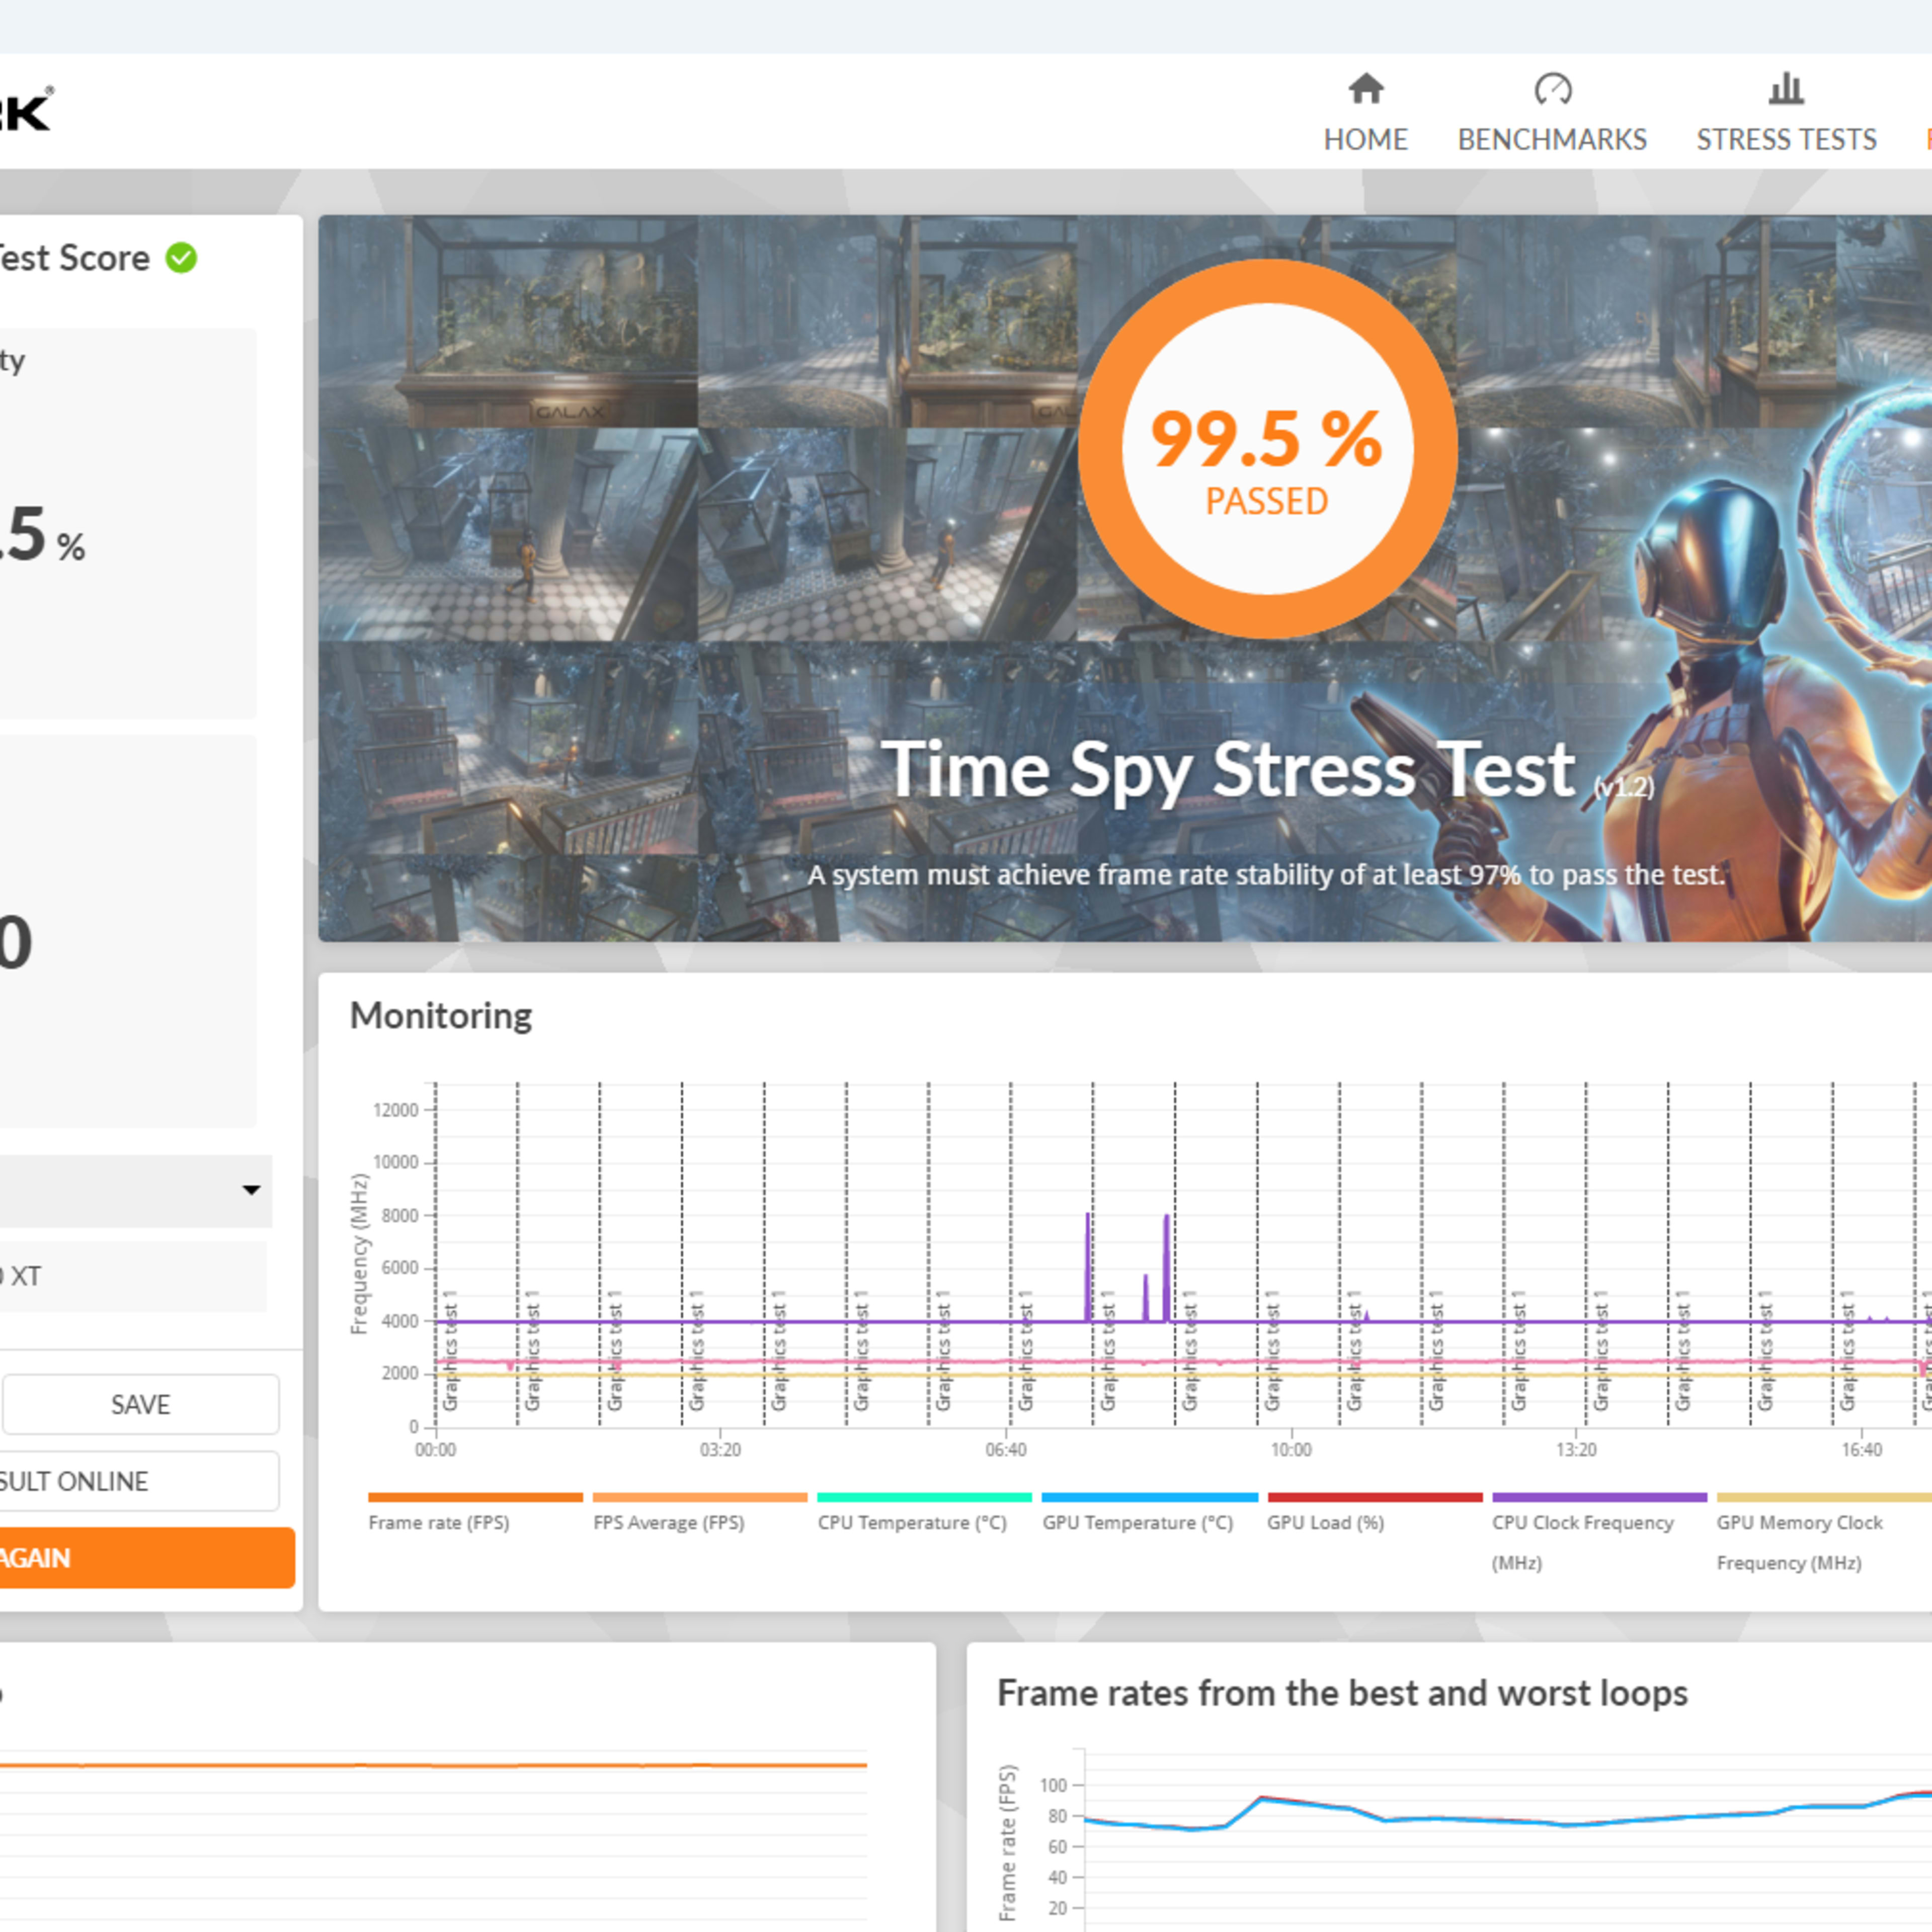Screen dimensions: 1932x1932
Task: Open the Benchmarks gauge icon
Action: click(1552, 89)
